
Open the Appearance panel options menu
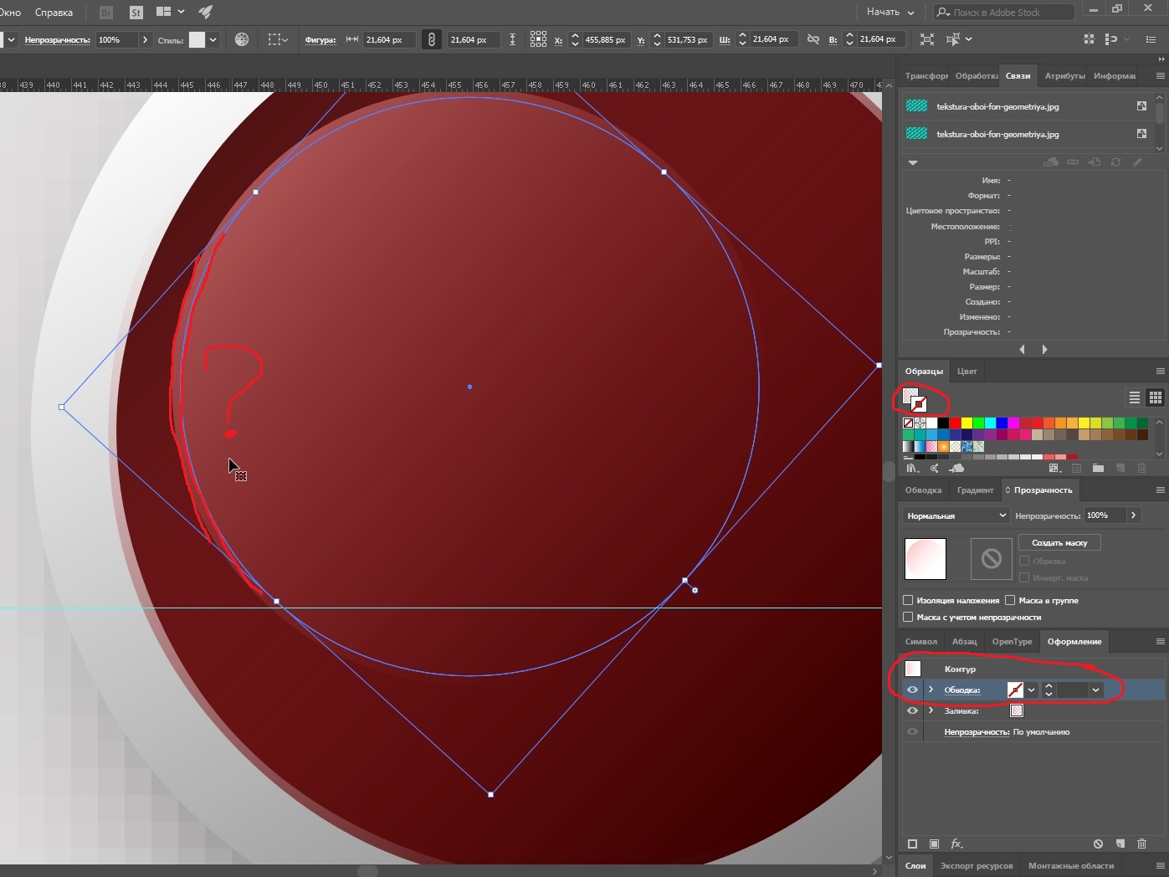[x=1160, y=641]
